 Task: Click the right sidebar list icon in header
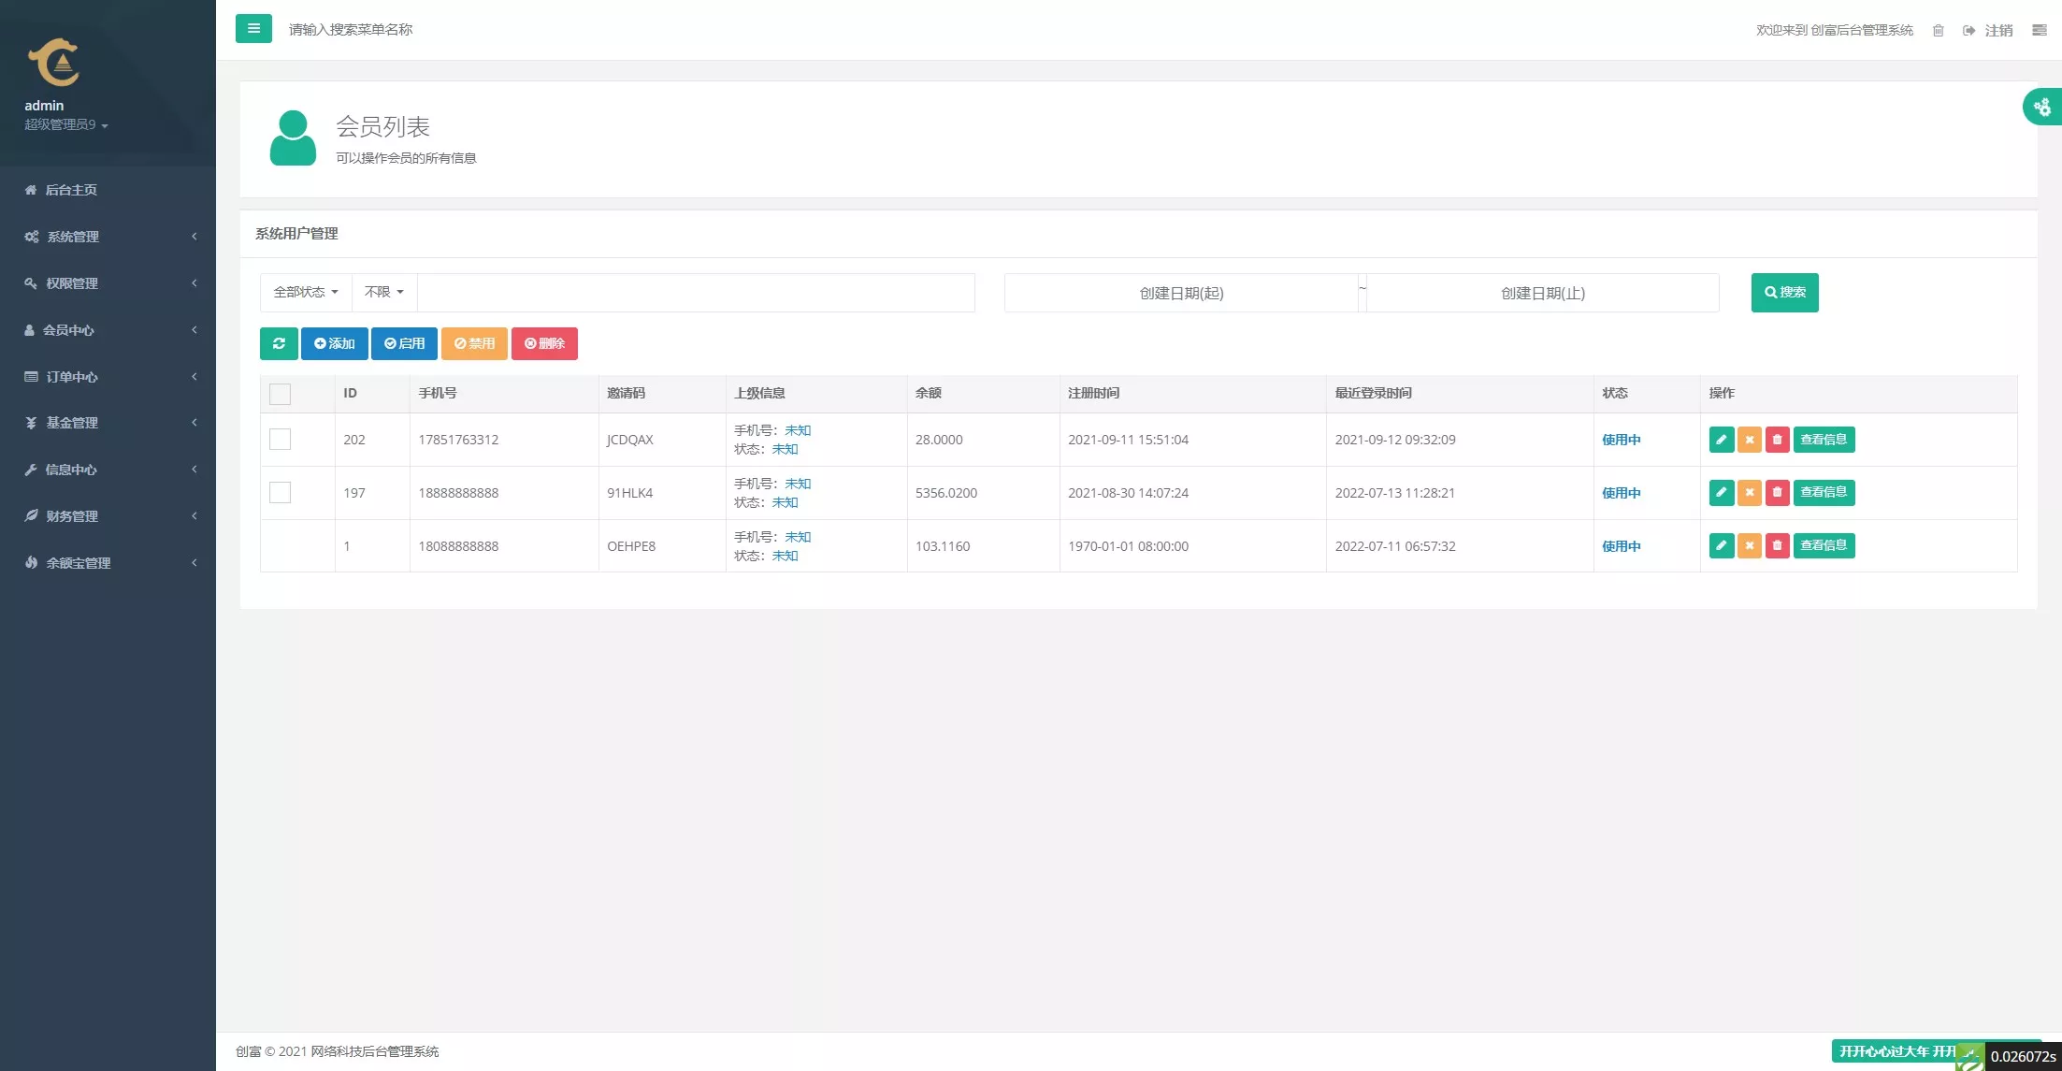click(2039, 31)
